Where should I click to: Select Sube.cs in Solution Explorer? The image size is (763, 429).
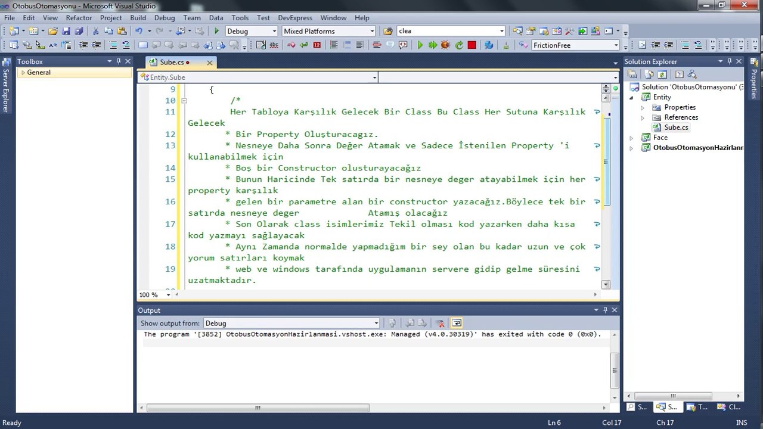tap(676, 128)
